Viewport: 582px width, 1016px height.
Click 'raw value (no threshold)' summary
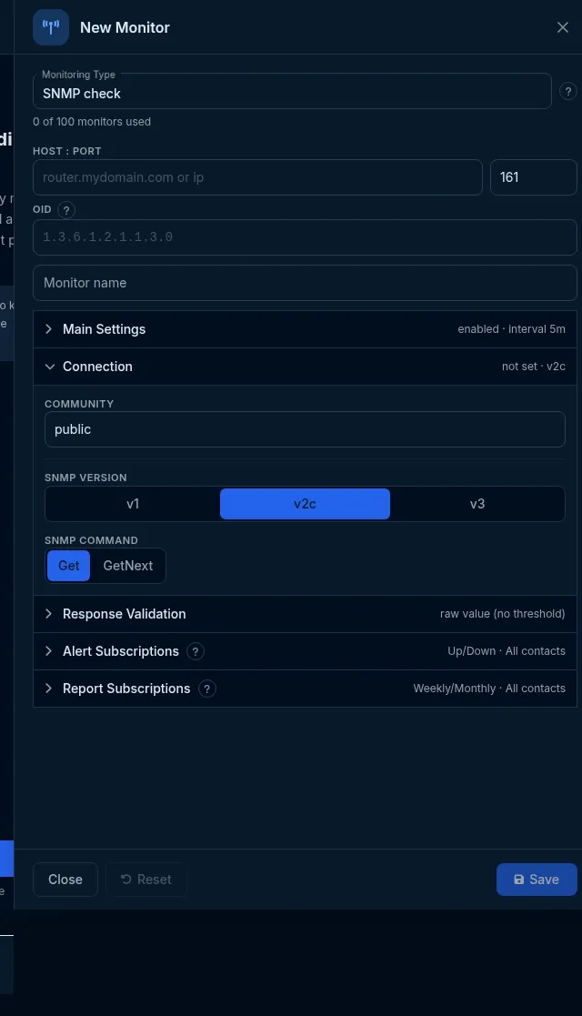point(502,614)
